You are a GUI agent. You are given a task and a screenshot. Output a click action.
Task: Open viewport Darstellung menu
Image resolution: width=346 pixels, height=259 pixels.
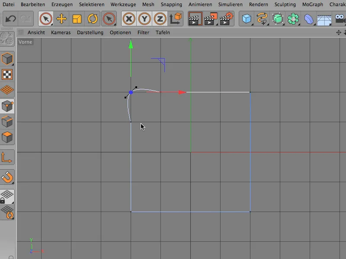[x=90, y=32]
